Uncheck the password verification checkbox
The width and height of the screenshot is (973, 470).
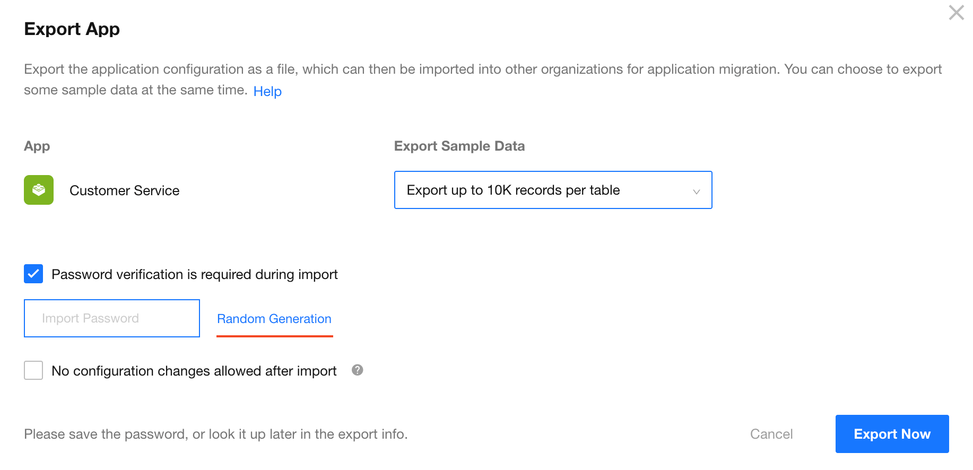33,274
